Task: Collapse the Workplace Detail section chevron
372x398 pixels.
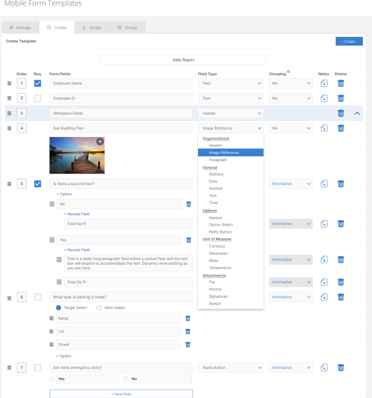Action: 357,113
